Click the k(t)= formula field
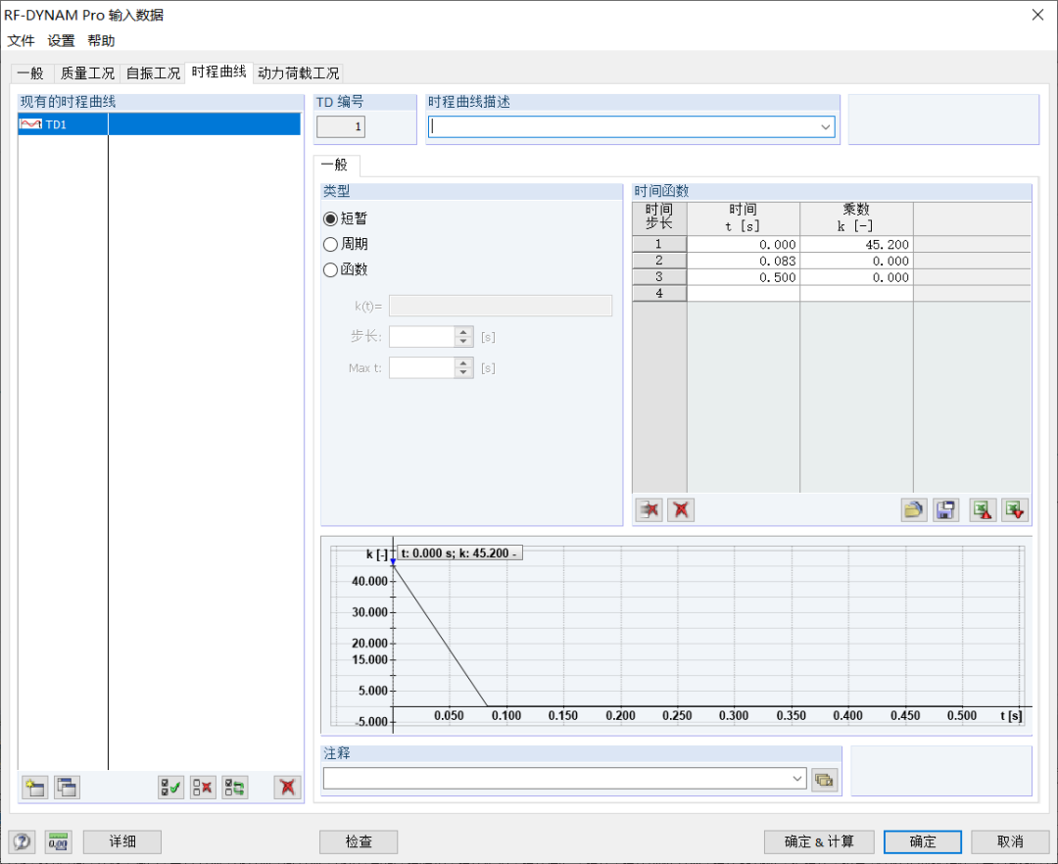 point(501,307)
